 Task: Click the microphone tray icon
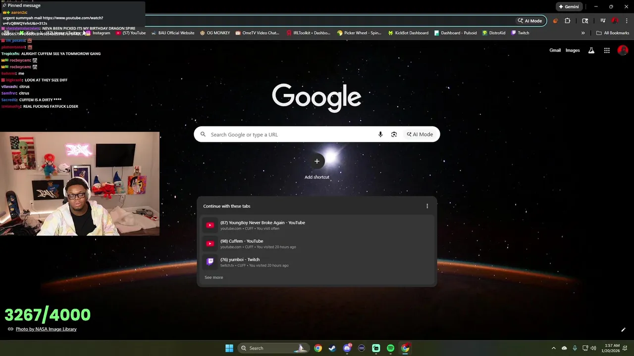tap(575, 348)
